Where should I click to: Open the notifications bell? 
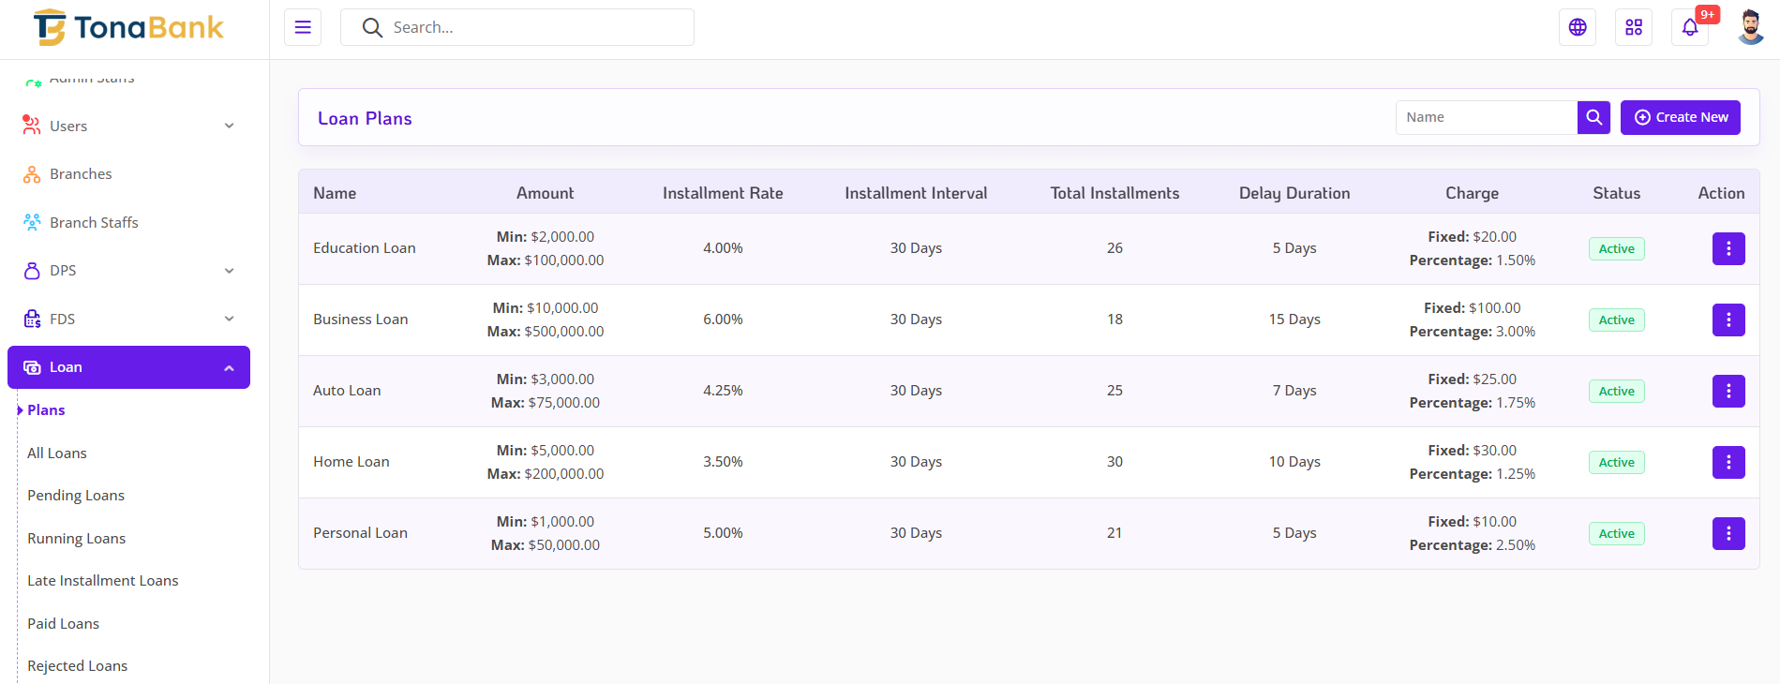pos(1689,27)
